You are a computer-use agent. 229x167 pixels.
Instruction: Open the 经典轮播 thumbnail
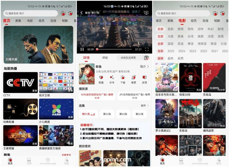click(x=20, y=109)
